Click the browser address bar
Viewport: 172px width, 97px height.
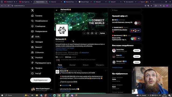pos(77,6)
